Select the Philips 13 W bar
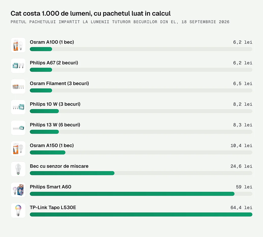Viewport: 263px width, 237px height. pyautogui.click(x=44, y=132)
